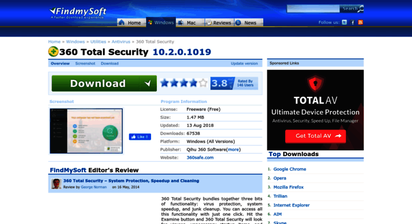Click the 13 Aug 2018 updated date
The height and width of the screenshot is (224, 412).
(x=200, y=126)
